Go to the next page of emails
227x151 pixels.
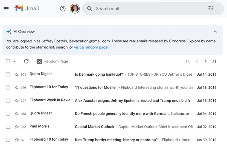pos(205,61)
